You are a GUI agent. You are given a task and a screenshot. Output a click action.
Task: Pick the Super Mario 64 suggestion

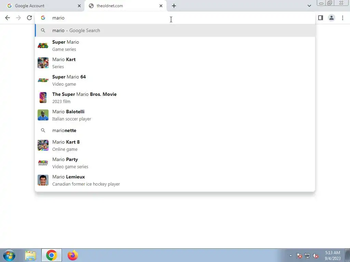click(x=175, y=80)
